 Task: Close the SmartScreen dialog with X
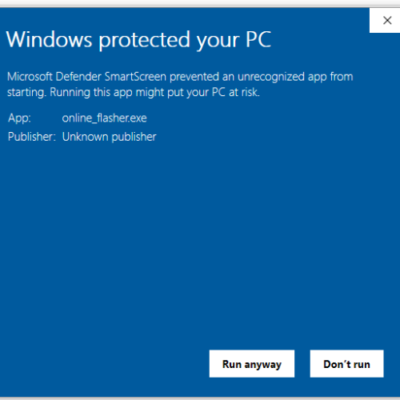click(385, 20)
